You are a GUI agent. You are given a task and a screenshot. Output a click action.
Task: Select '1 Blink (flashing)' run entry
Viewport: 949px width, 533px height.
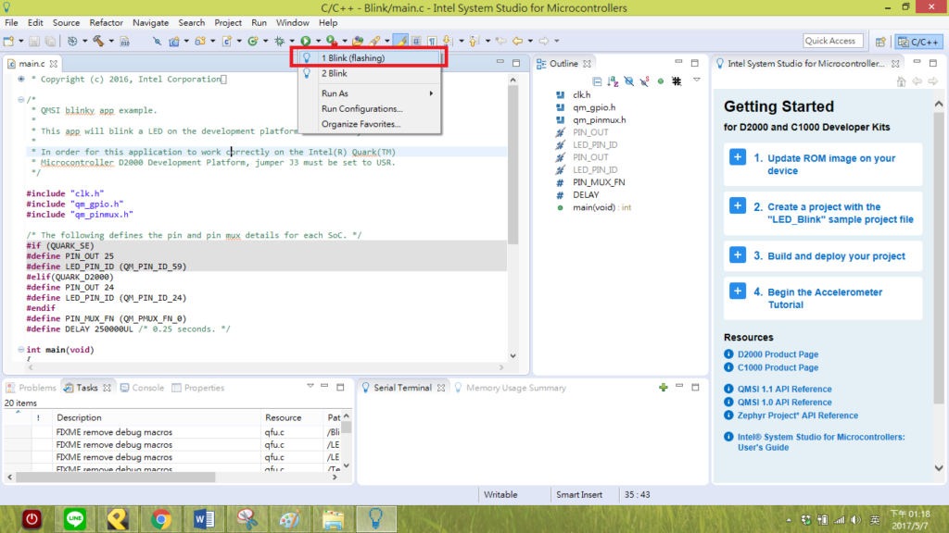369,58
